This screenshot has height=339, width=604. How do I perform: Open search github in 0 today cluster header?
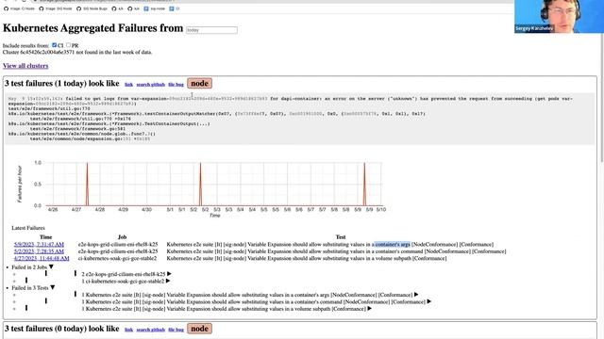tap(151, 330)
